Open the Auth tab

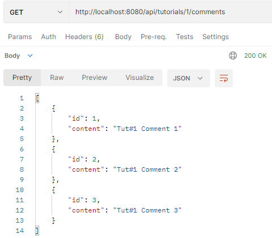point(49,37)
